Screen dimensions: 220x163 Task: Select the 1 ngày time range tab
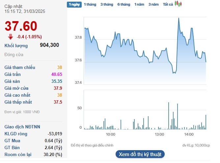tap(74, 4)
